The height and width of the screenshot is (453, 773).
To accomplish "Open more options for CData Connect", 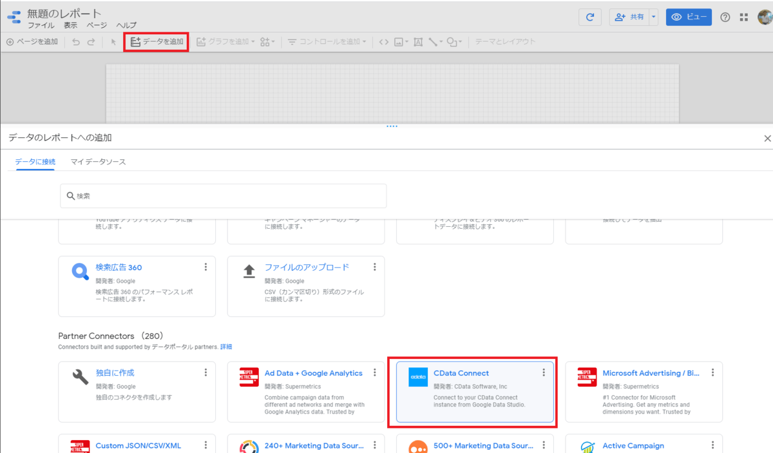I will click(x=544, y=372).
